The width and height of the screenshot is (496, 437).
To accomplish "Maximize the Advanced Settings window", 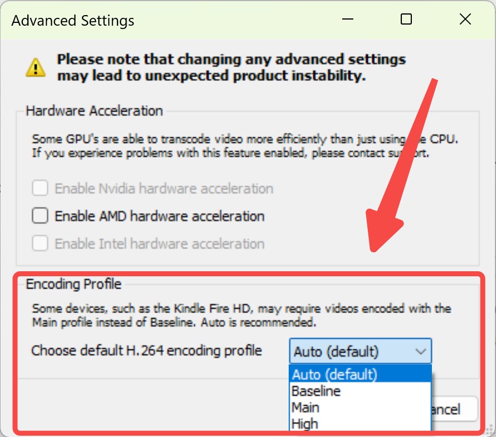I will 406,20.
